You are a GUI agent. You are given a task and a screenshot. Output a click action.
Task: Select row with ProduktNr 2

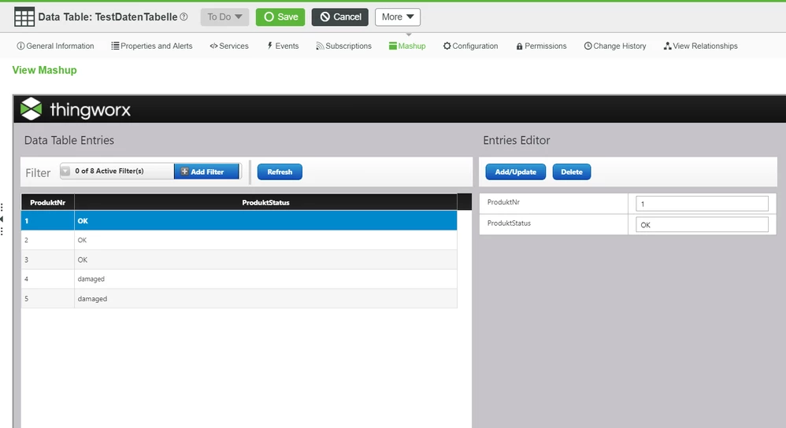[239, 240]
